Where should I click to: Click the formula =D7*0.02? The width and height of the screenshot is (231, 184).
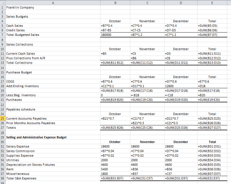[181, 156]
